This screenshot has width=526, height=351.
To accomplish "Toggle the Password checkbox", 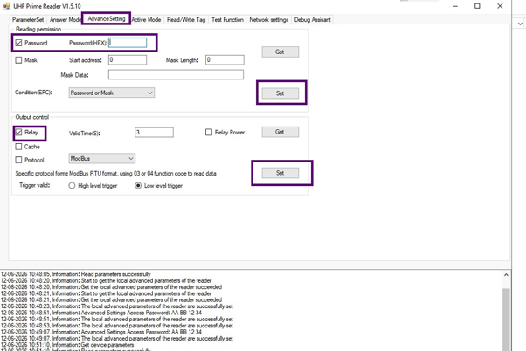I will click(18, 43).
